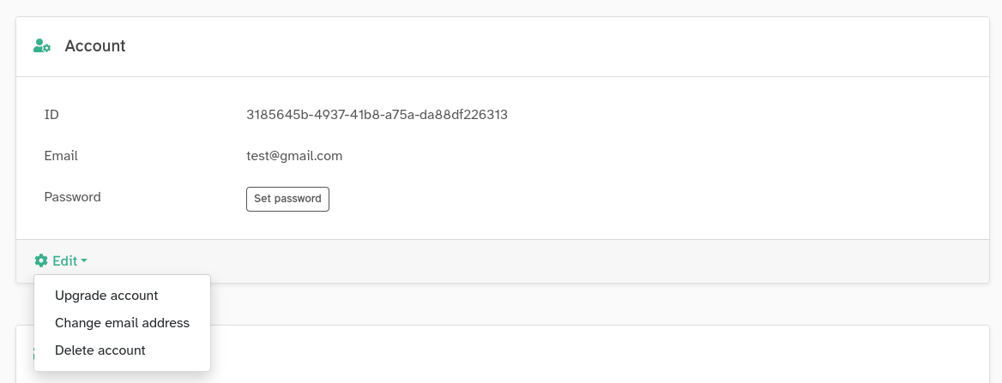This screenshot has height=383, width=1002.
Task: Collapse the Edit dropdown caret arrow
Action: (85, 261)
